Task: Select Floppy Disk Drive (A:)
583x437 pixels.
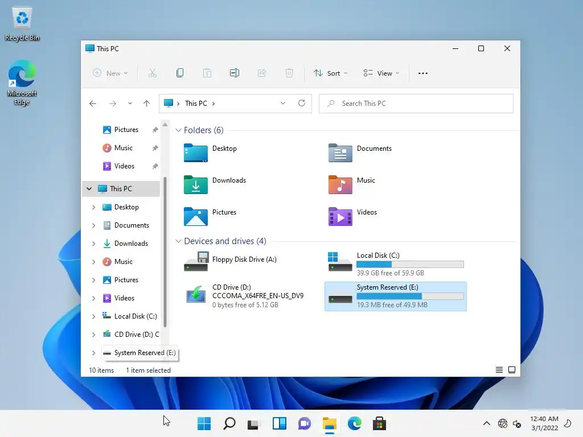Action: point(230,261)
